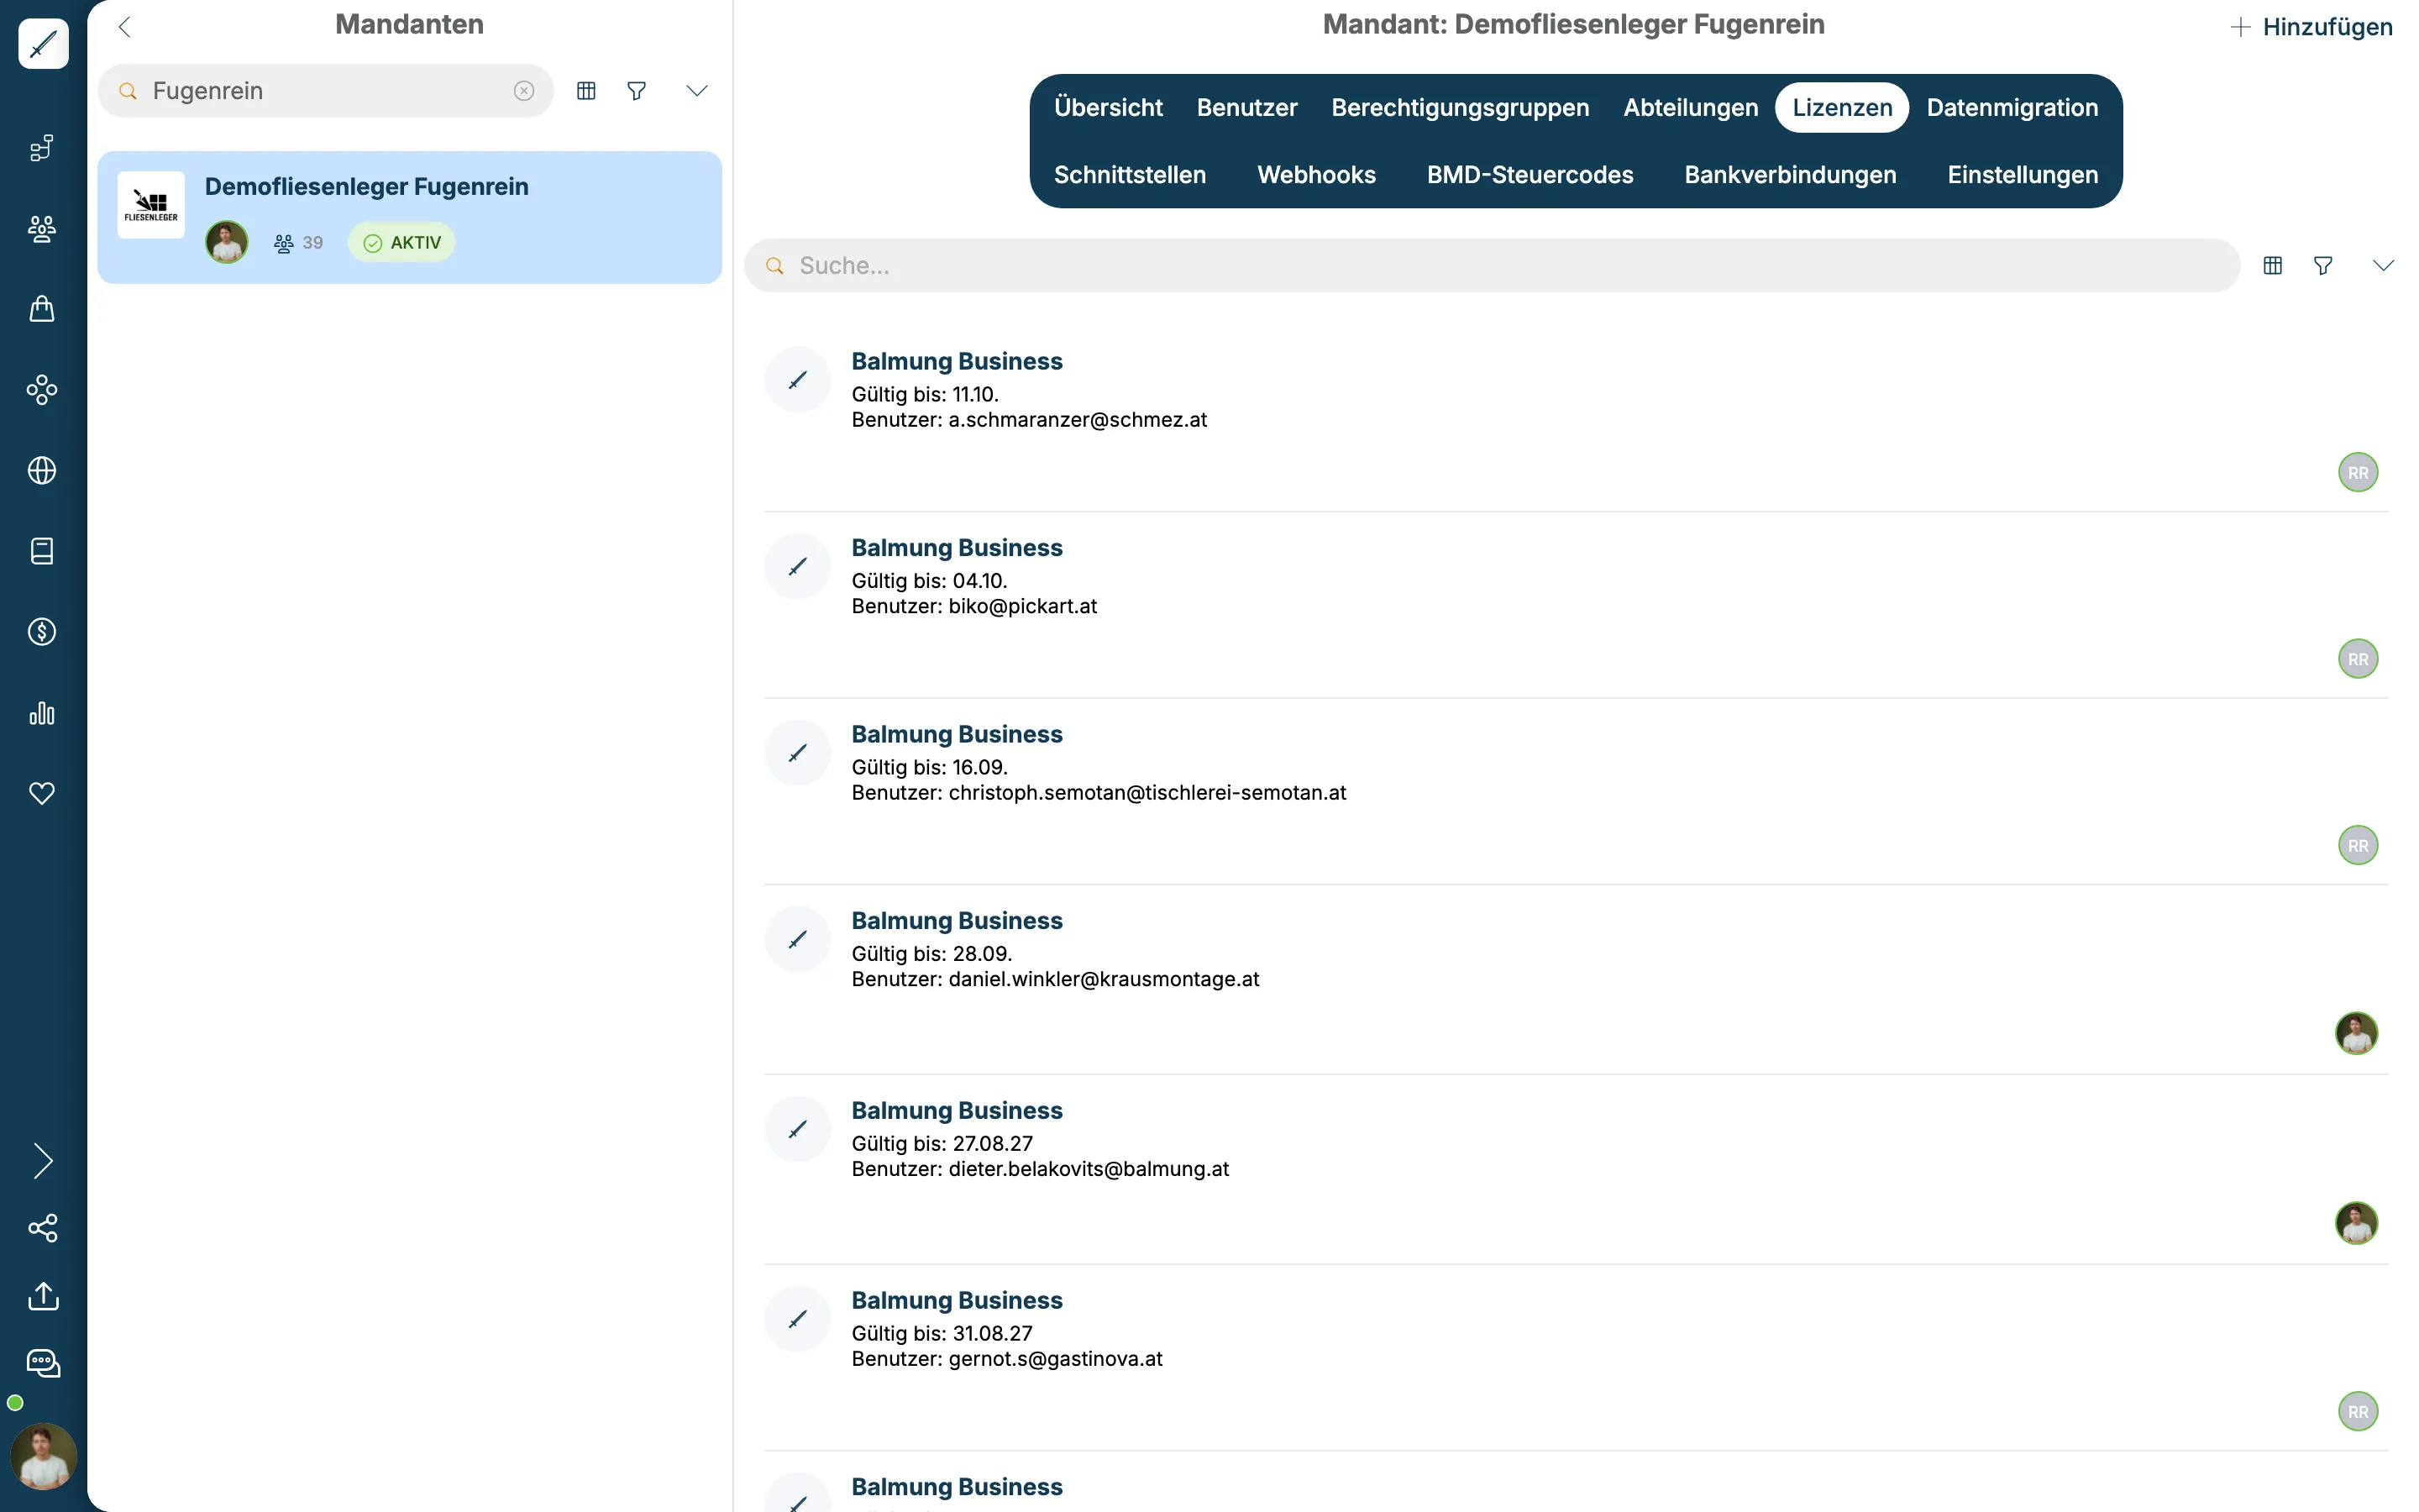Open the Abteilungen tab
Image resolution: width=2419 pixels, height=1512 pixels.
[x=1692, y=107]
